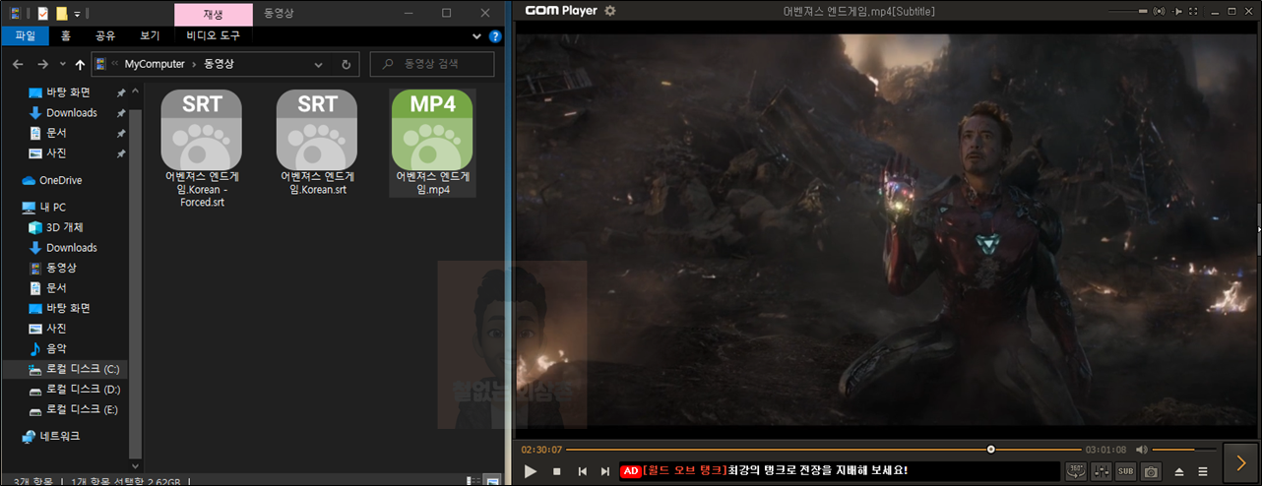This screenshot has height=486, width=1262.
Task: Play the video in GOM Player
Action: [531, 471]
